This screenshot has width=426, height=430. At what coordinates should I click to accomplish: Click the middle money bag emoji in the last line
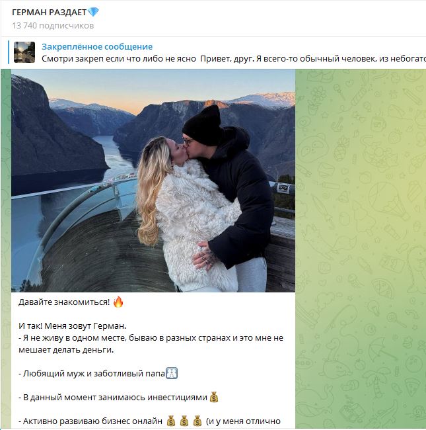pos(184,421)
